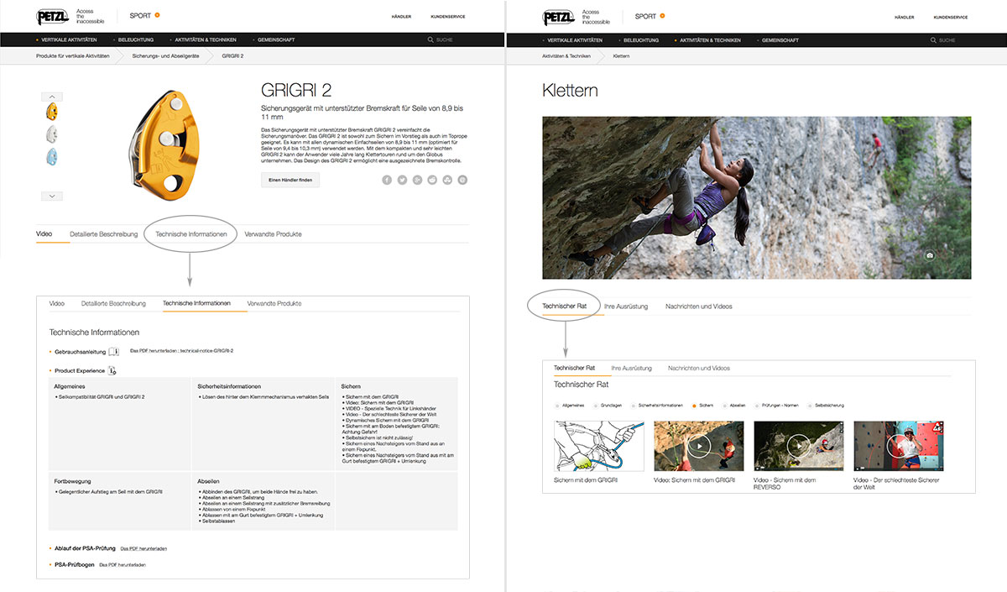The image size is (1007, 592).
Task: Open the 'Sichern mit dem GRIGRI' illustration thumbnail
Action: (599, 445)
